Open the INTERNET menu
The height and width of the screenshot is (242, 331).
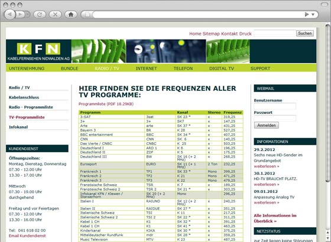146,68
